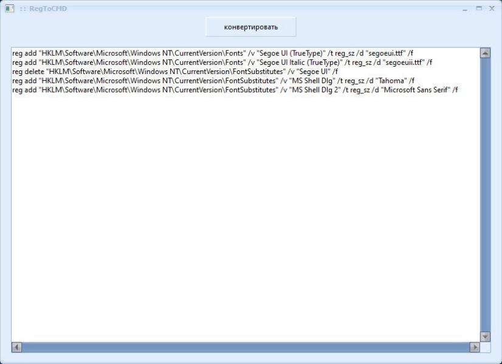Screen dimensions: 502x364
Task: Click the horizontal scrollbar left arrow
Action: 17,348
